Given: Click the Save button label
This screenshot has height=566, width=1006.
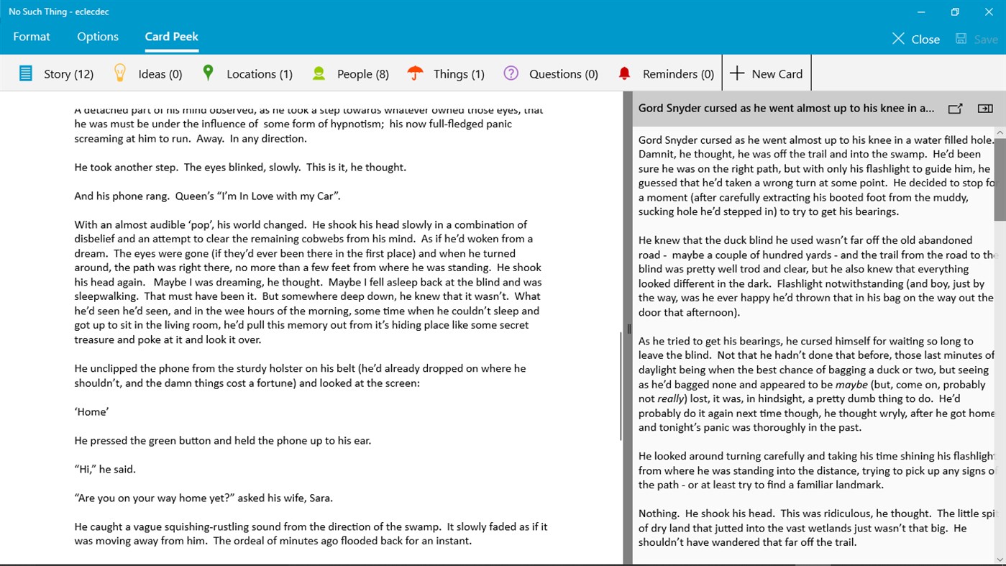Looking at the screenshot, I should point(986,40).
